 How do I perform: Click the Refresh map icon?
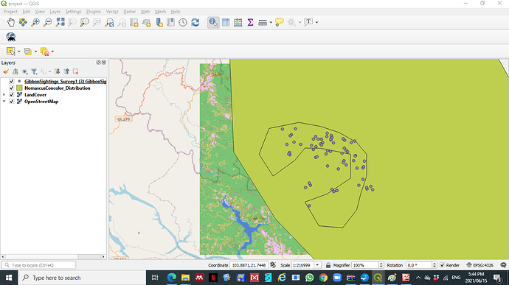tap(195, 22)
